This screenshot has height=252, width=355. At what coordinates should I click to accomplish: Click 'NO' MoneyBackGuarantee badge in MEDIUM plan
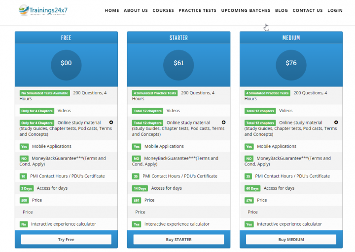tap(249, 158)
